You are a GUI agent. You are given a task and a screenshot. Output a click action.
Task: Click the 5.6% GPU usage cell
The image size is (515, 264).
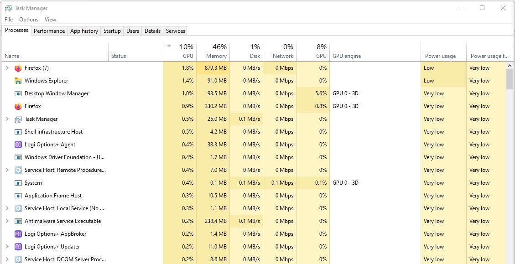[313, 93]
